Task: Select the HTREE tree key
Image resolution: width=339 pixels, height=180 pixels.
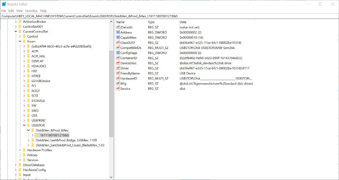Action: pos(36,76)
